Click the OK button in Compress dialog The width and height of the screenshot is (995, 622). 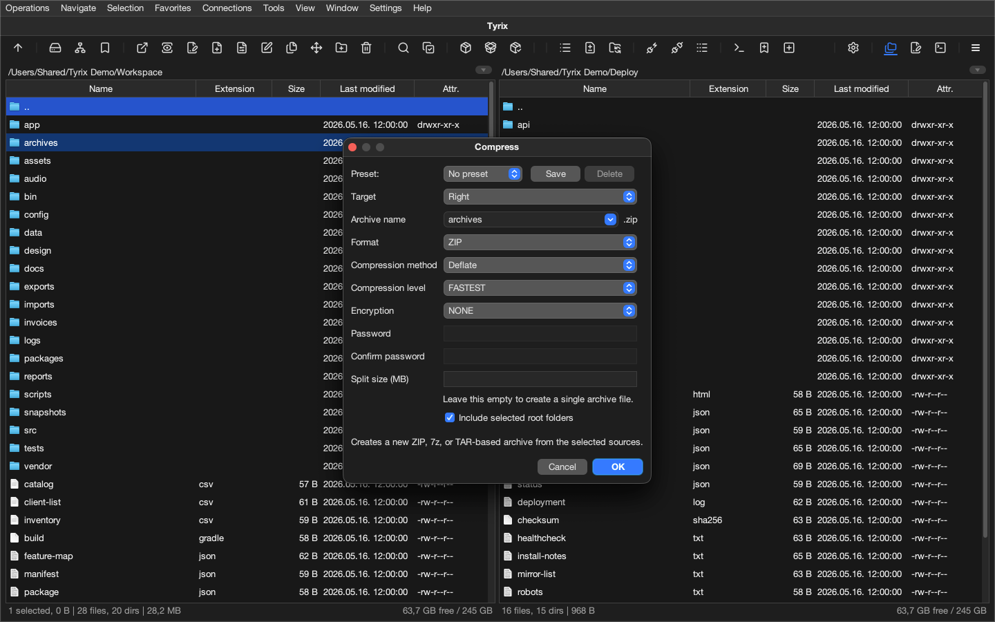pyautogui.click(x=618, y=467)
